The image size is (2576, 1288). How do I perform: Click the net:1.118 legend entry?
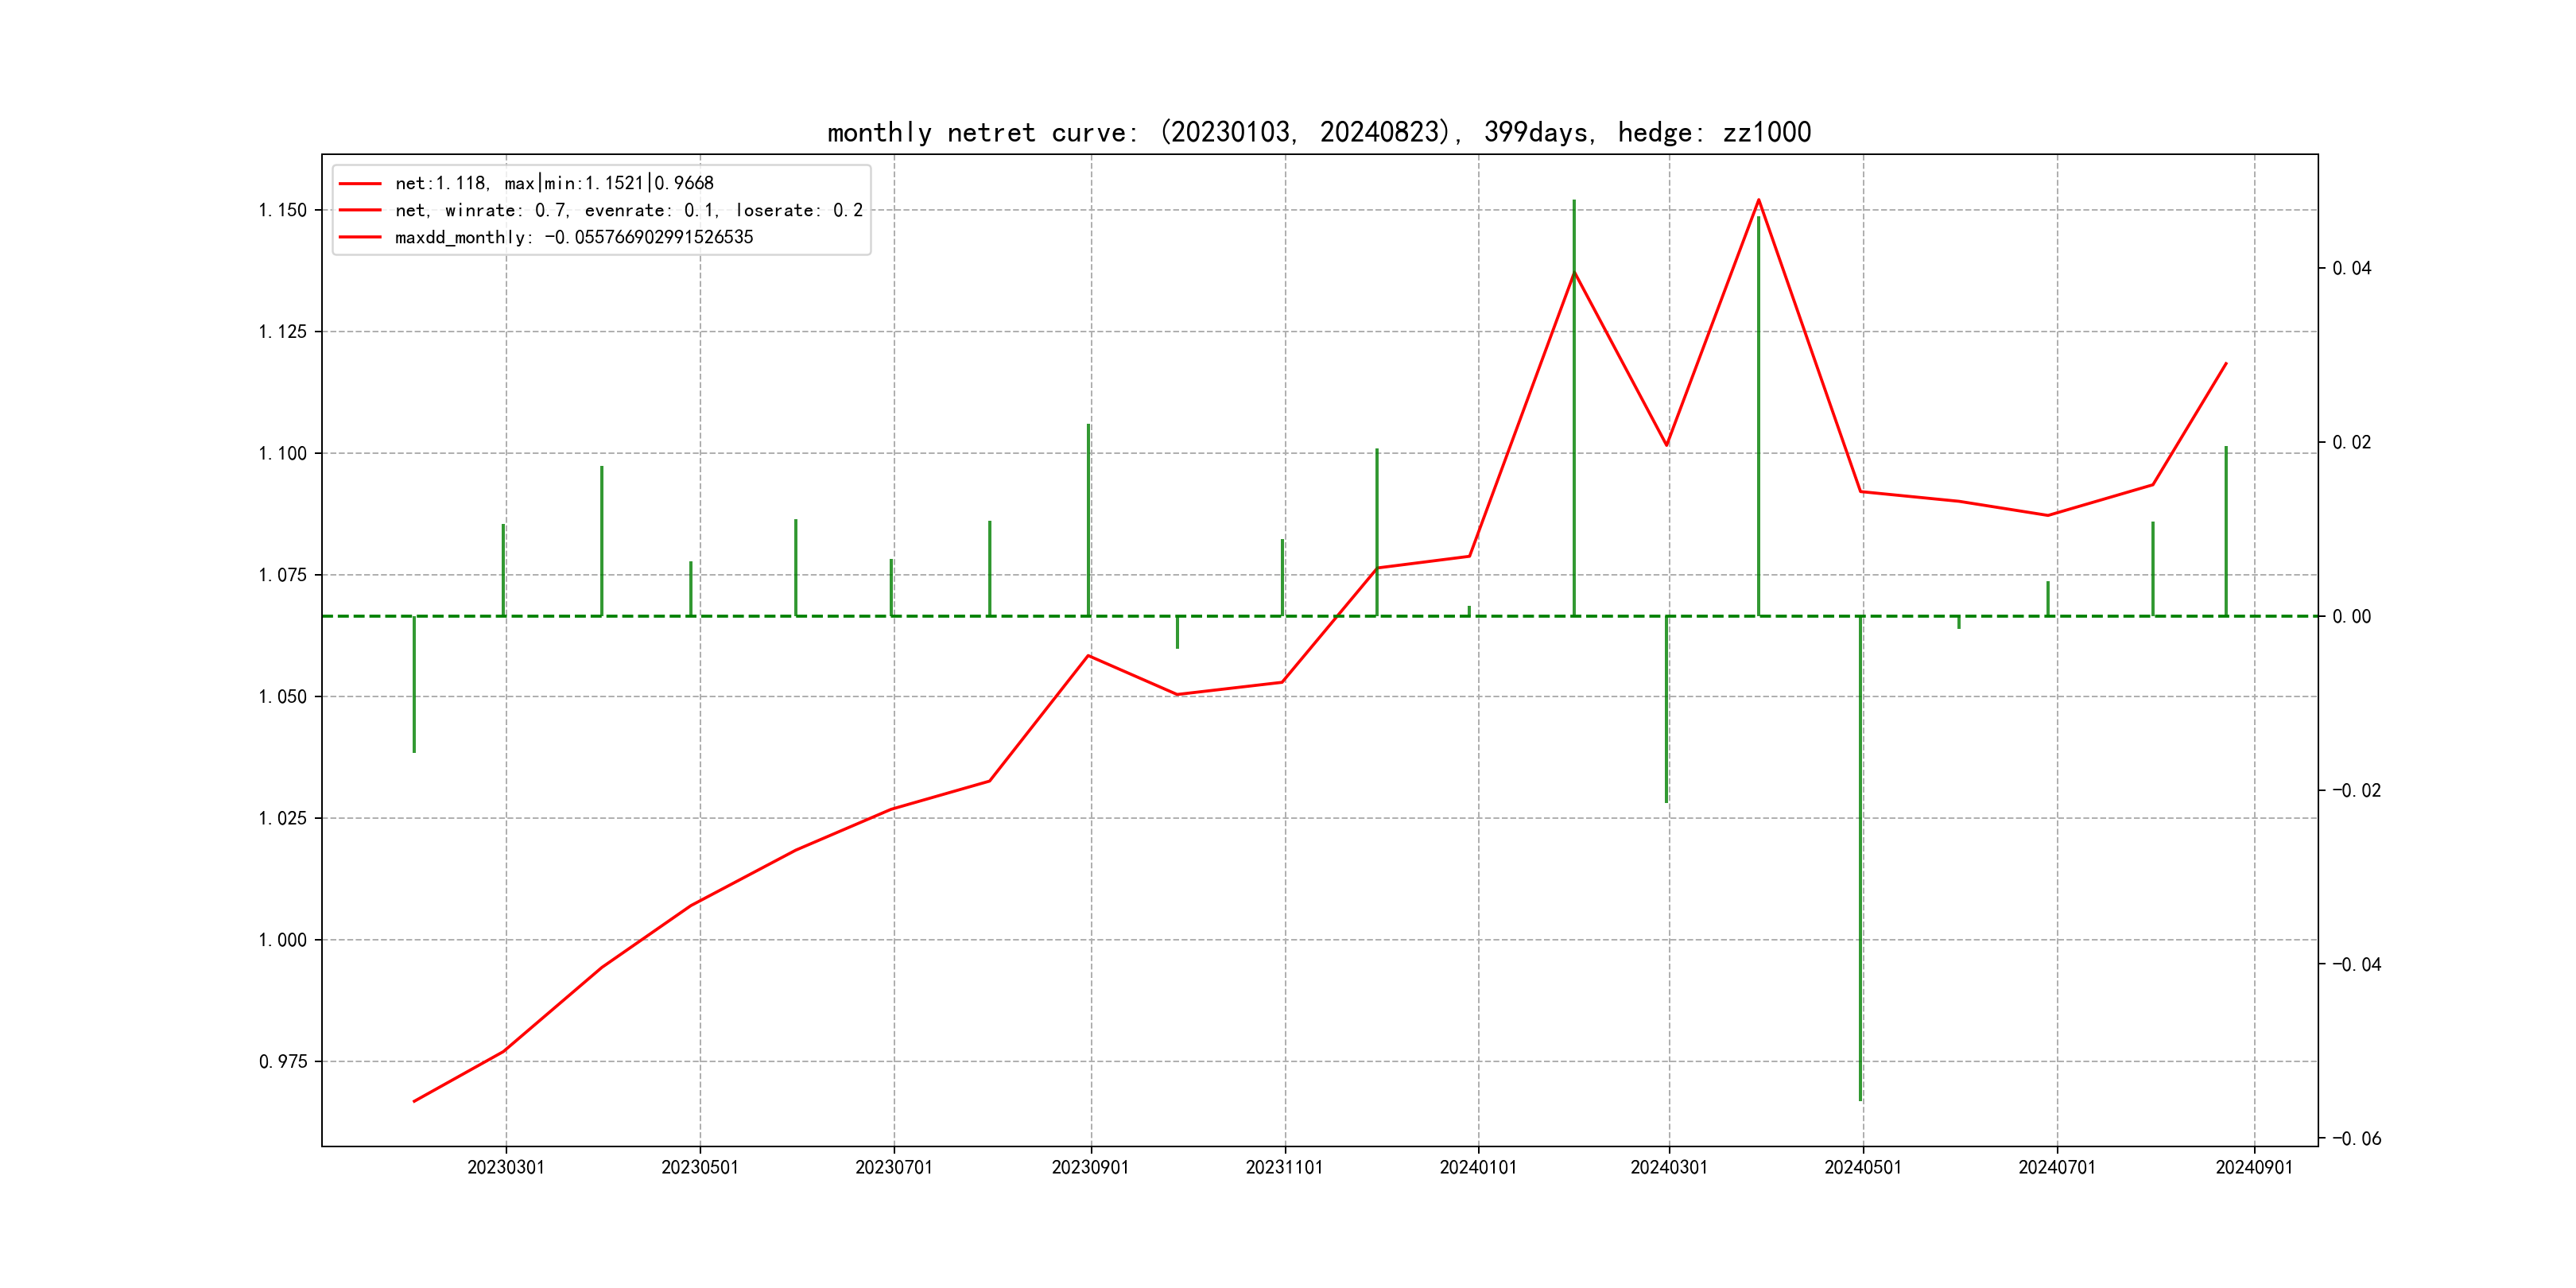click(x=554, y=183)
